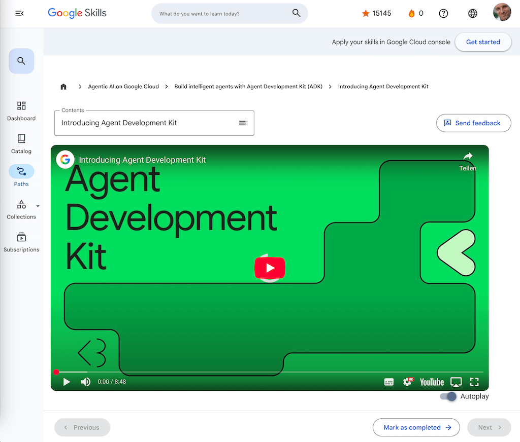Mute the video volume speaker
This screenshot has width=520, height=442.
[86, 382]
